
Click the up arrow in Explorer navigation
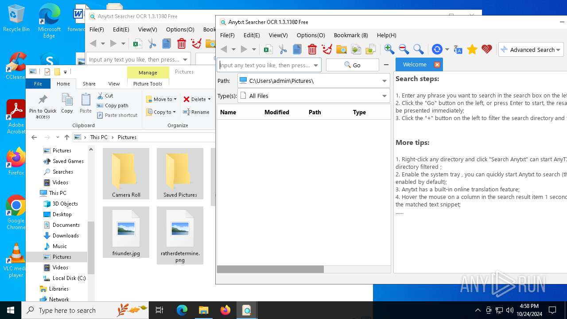[x=67, y=137]
